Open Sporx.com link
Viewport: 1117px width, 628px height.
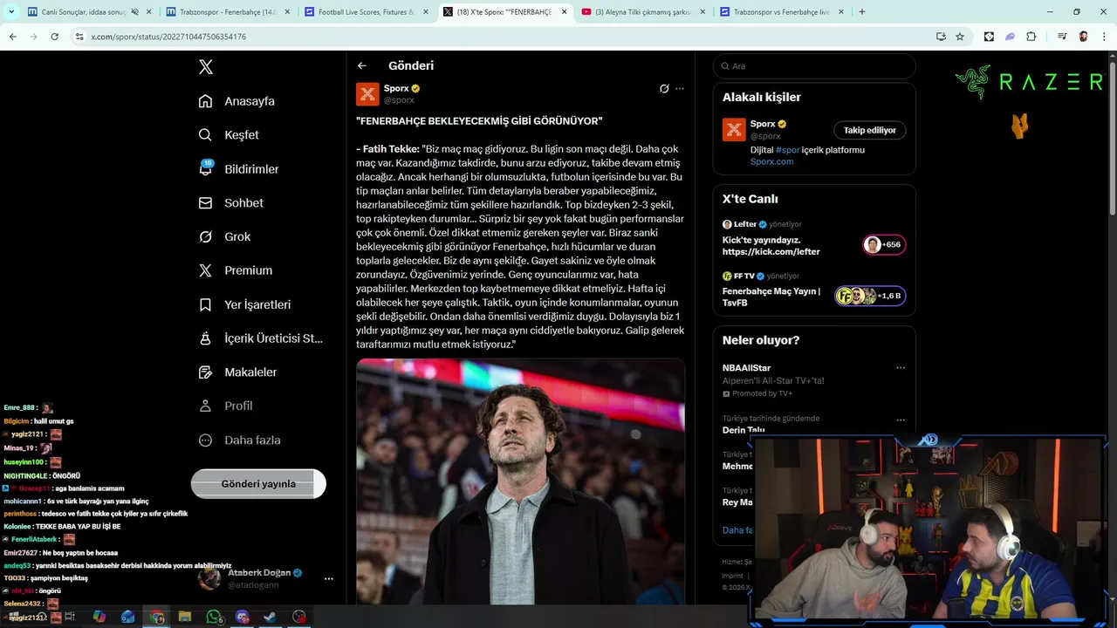tap(771, 162)
